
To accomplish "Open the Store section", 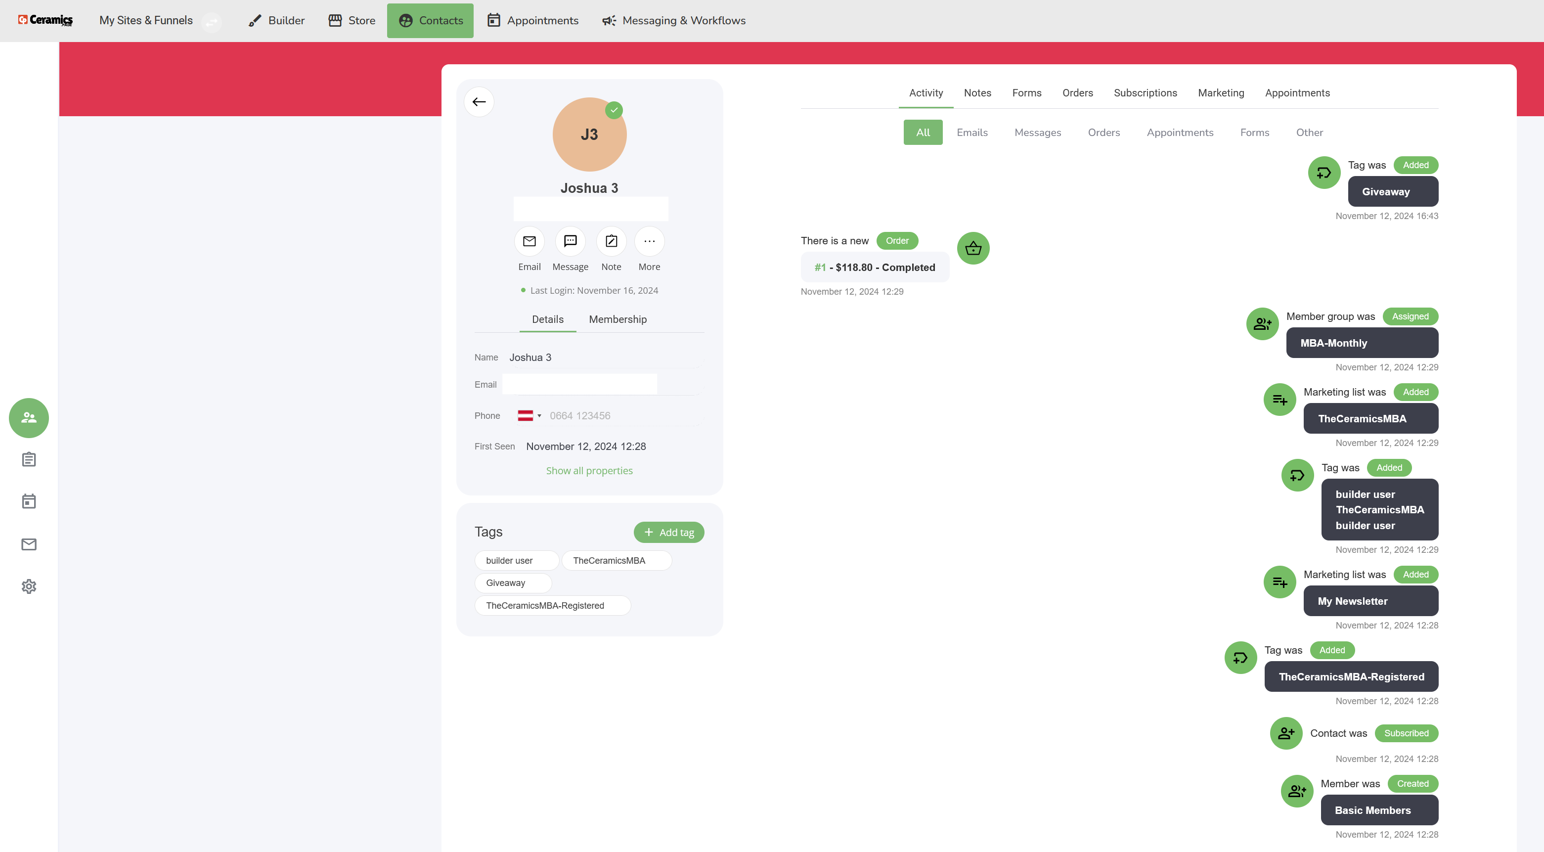I will (x=352, y=20).
